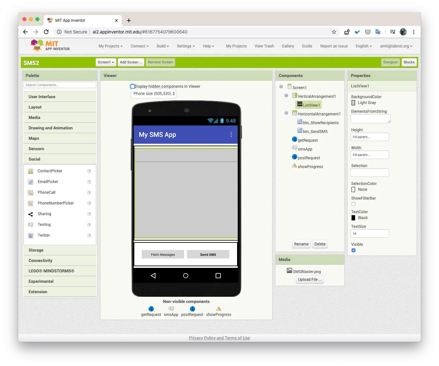439x366 pixels.
Task: Collapse the VerticalArrangement1 tree node
Action: tap(286, 95)
